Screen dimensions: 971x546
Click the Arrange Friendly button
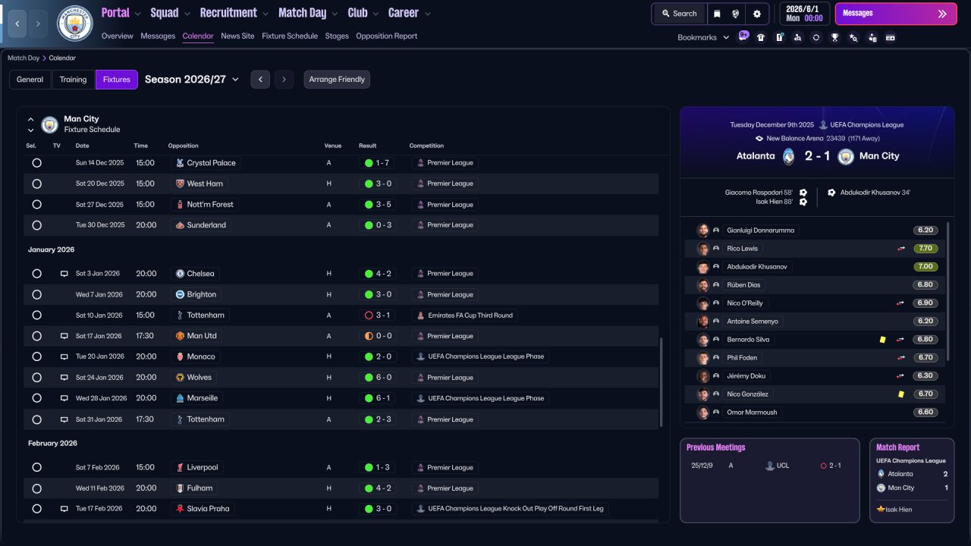tap(337, 80)
